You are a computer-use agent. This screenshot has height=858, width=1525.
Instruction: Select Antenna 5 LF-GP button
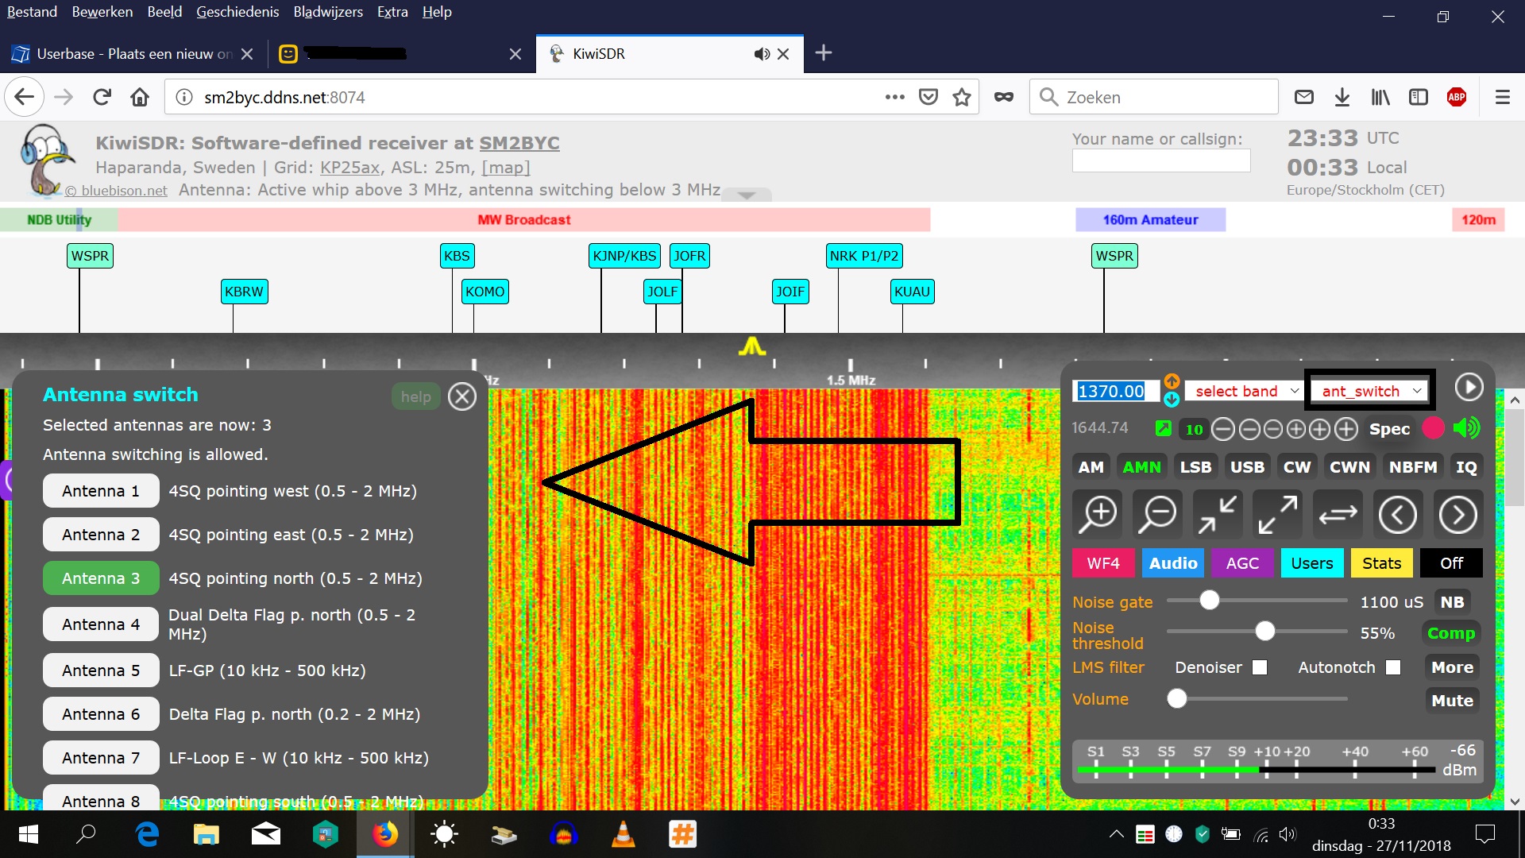(101, 671)
